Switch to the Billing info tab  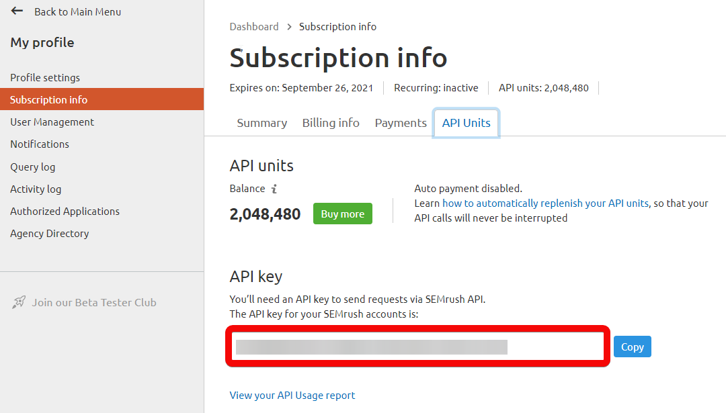(331, 123)
